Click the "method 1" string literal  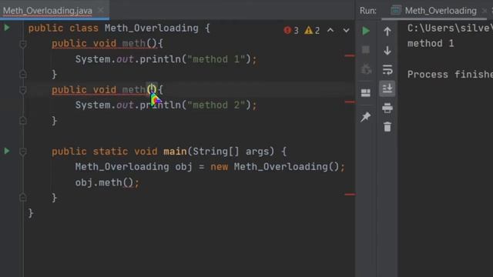coord(216,59)
